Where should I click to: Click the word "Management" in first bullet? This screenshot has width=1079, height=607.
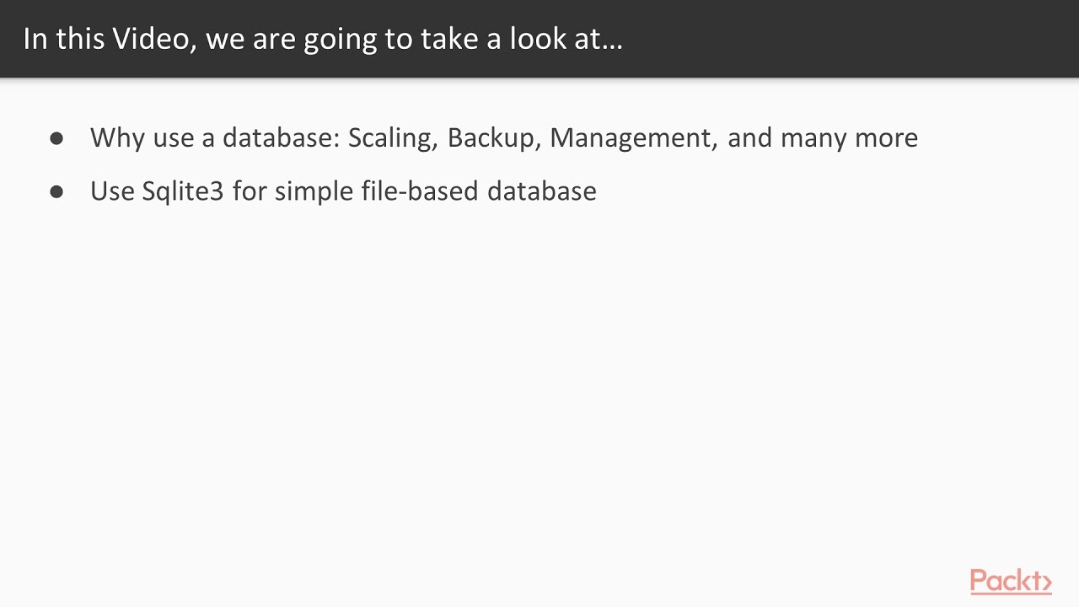click(633, 137)
